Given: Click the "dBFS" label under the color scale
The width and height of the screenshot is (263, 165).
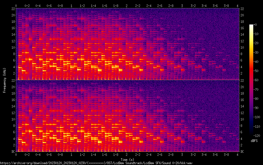Looking at the screenshot, I should [x=254, y=141].
